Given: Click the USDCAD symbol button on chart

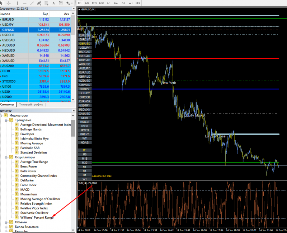Looking at the screenshot, I should pos(85,52).
